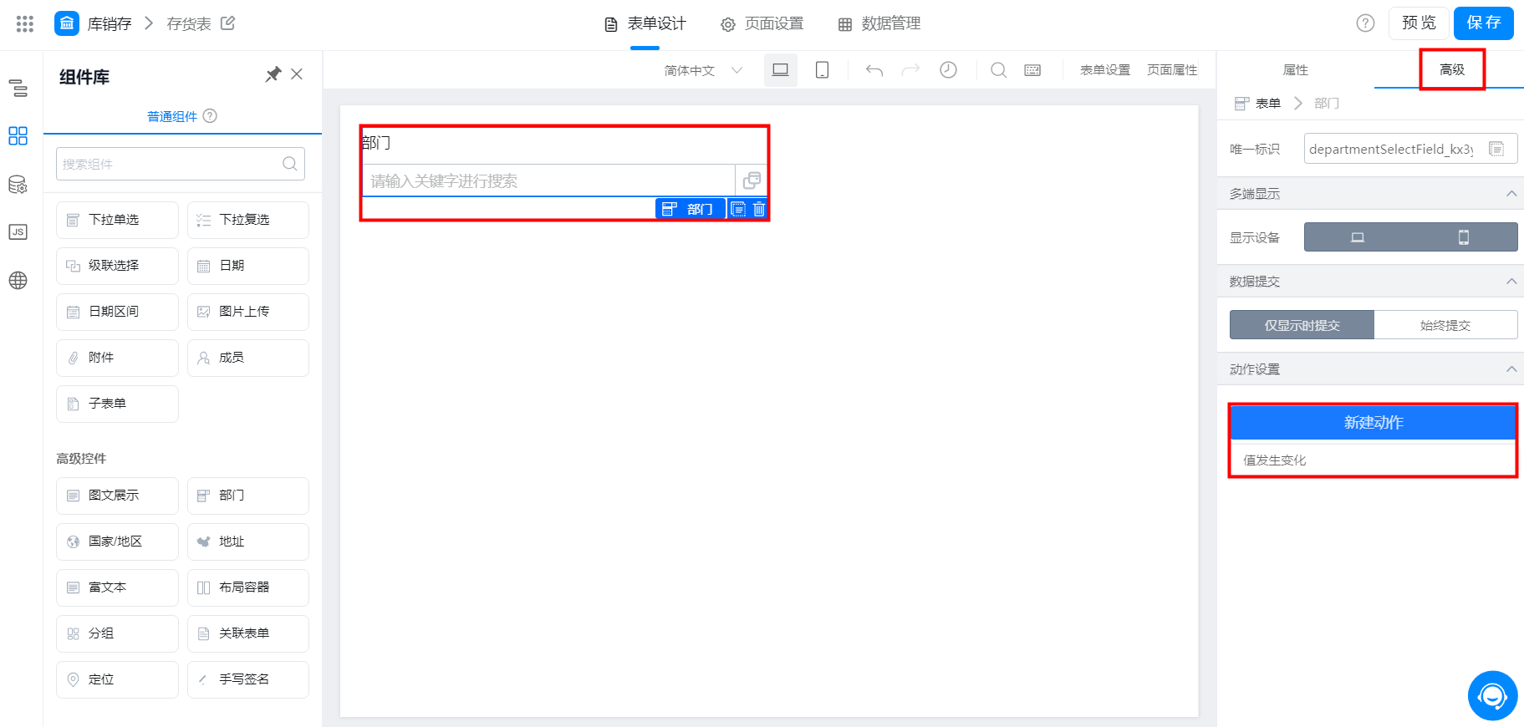Viewport: 1524px width, 727px height.
Task: Switch to 数据管理 tab
Action: [879, 23]
